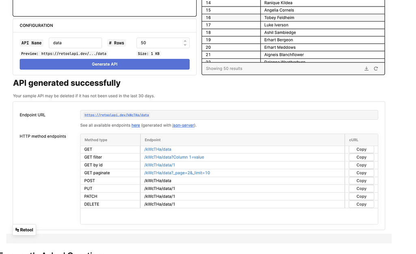Click the Size: 1 KB label

click(x=149, y=54)
